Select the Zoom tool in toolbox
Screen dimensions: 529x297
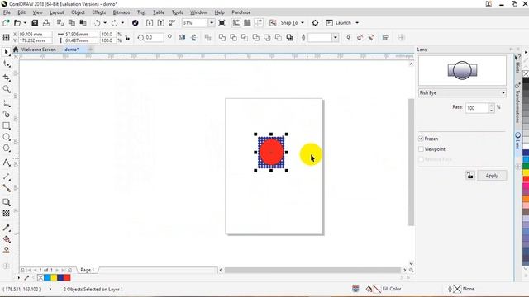pos(6,89)
